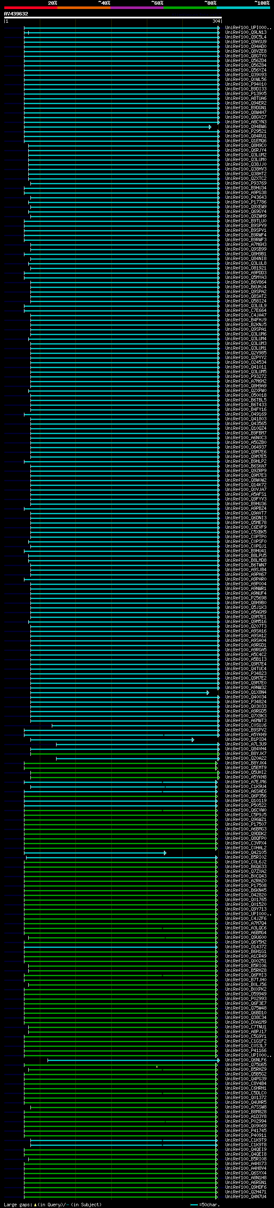Select hit label UniRef100_A9NW32
Screen dimensions: 274x1208
click(x=246, y=687)
